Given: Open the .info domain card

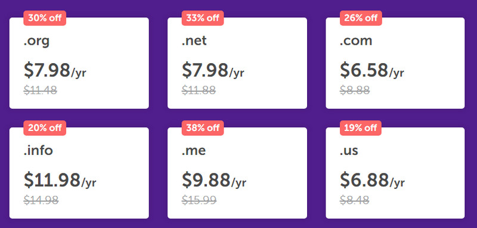Looking at the screenshot, I should (x=79, y=173).
